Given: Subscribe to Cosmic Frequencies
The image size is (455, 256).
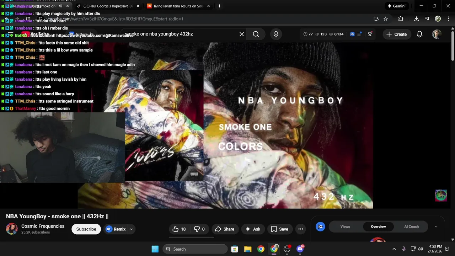Looking at the screenshot, I should (x=86, y=229).
